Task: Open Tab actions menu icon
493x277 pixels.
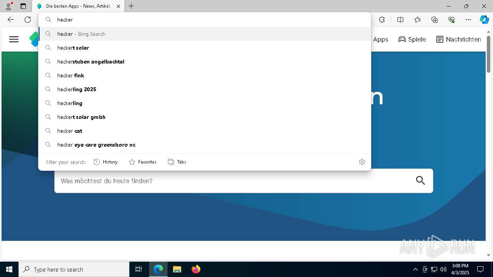Action: (x=23, y=6)
